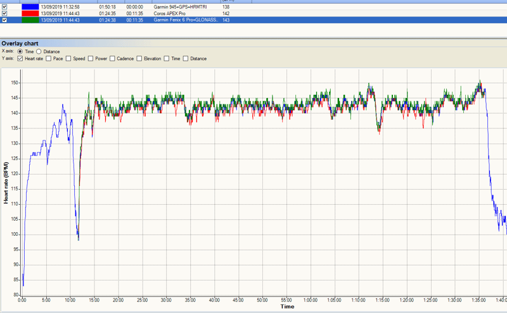507x313 pixels.
Task: Enable the Speed Y axis checkbox
Action: (68, 59)
